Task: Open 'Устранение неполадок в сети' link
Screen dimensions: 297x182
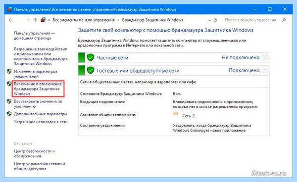Action: pos(41,122)
